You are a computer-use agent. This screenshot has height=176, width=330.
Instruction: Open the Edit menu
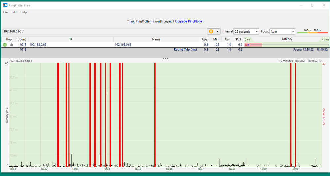[x=14, y=12]
